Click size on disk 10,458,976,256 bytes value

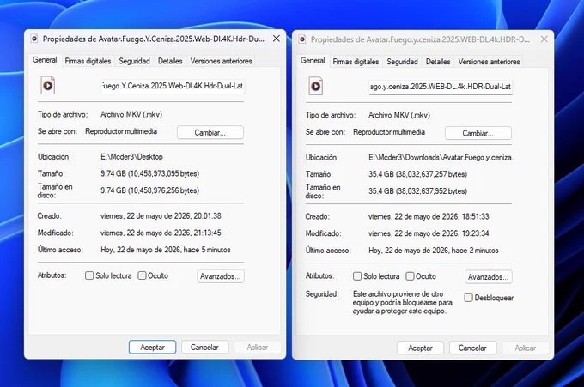coord(149,190)
